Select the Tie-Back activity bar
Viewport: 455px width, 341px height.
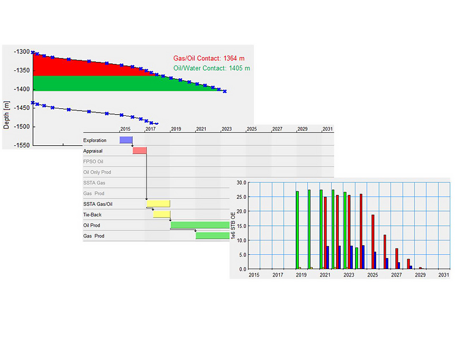[161, 215]
